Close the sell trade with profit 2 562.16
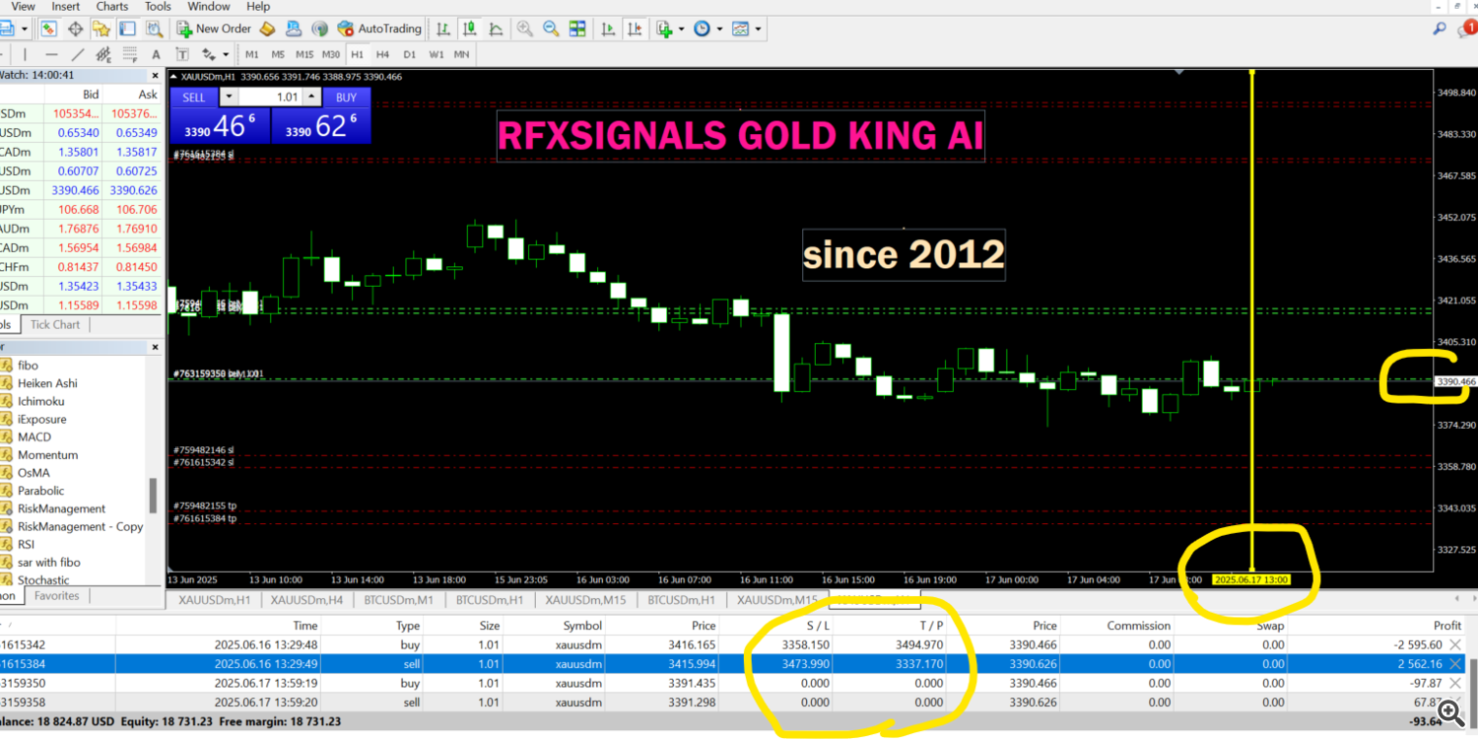The image size is (1478, 739). point(1454,663)
